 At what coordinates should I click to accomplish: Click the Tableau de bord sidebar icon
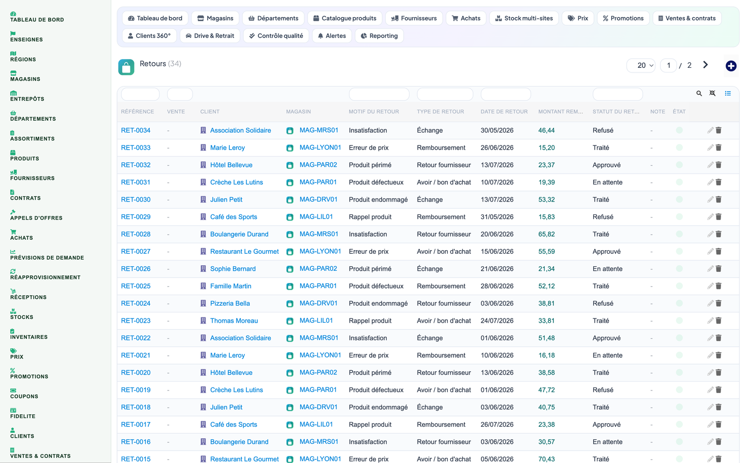(x=13, y=13)
